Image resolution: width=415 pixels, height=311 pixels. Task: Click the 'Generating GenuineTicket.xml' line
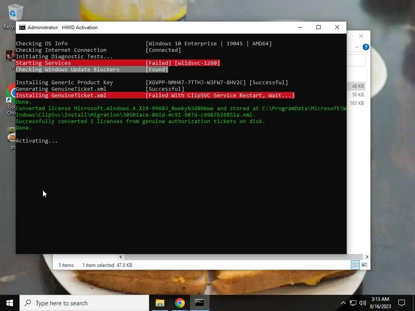[100, 89]
